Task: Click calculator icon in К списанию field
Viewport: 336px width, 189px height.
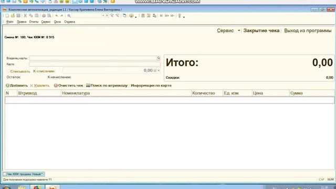Action: click(155, 70)
